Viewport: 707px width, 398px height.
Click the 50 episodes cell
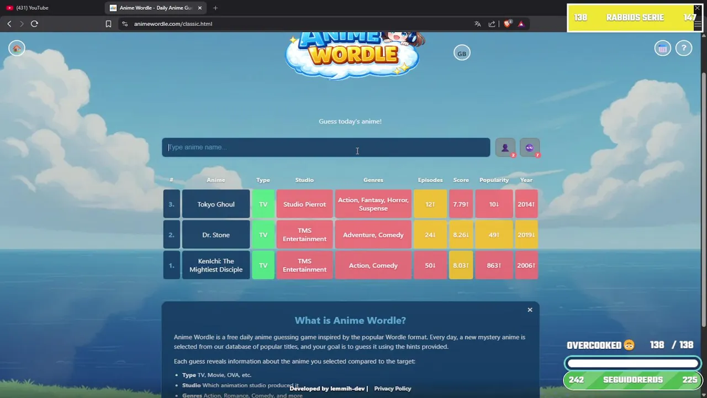(x=430, y=265)
